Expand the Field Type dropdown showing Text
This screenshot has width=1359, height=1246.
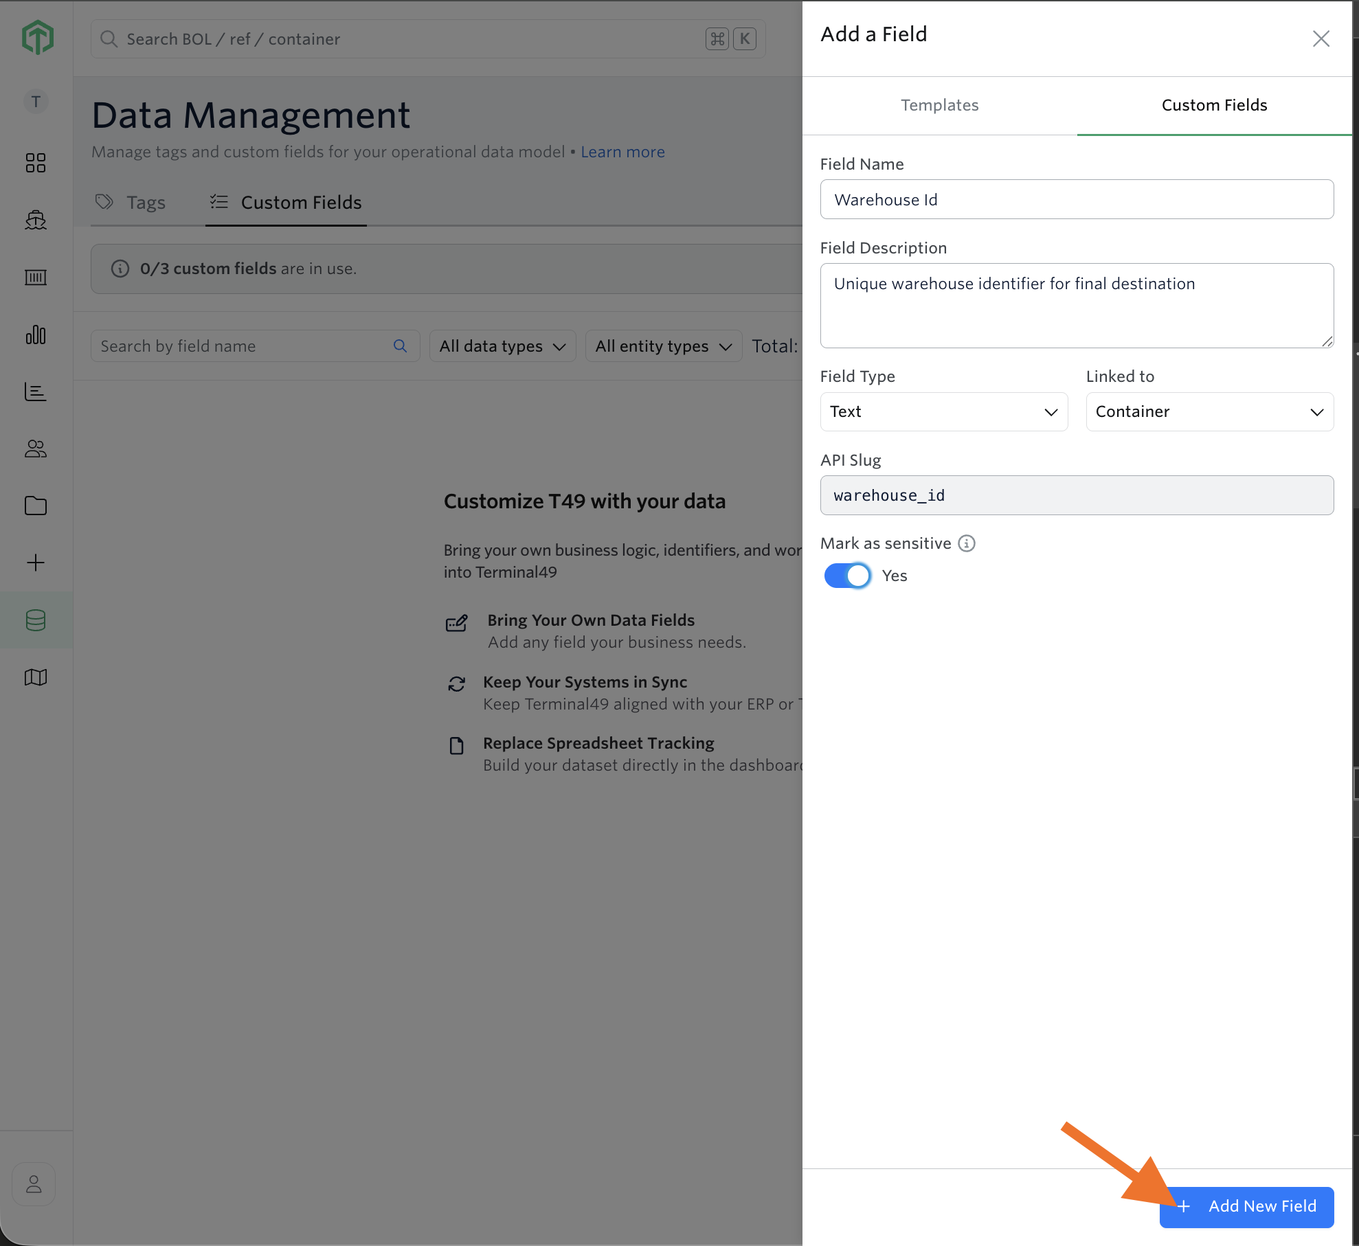pos(943,411)
